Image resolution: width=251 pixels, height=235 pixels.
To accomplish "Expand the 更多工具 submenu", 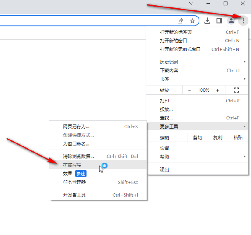I will pyautogui.click(x=197, y=126).
